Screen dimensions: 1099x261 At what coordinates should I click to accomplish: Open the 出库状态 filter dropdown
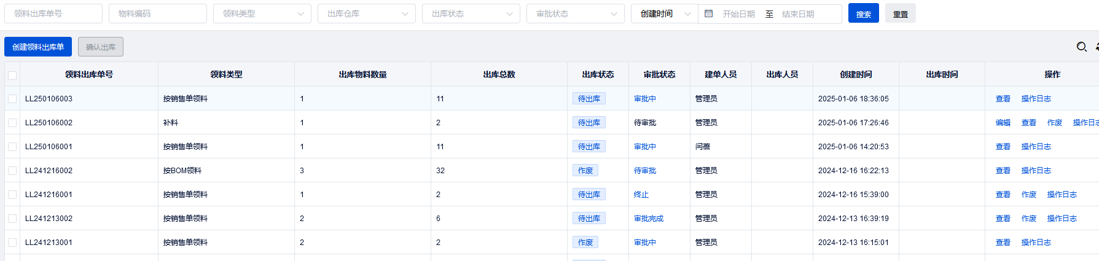(471, 14)
